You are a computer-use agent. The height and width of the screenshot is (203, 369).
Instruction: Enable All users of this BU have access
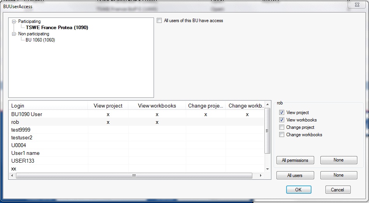point(159,21)
